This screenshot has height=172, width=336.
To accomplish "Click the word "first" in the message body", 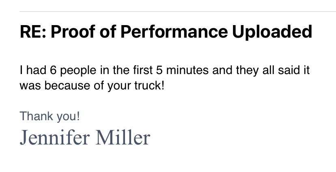I will tap(143, 70).
